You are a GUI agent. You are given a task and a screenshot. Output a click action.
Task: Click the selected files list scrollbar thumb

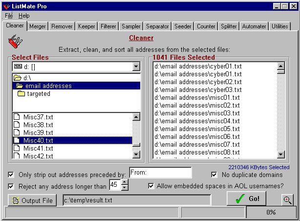click(x=280, y=72)
